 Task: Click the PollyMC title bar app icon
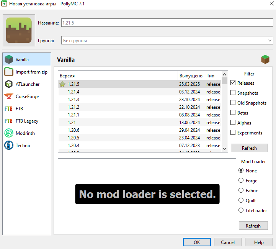click(4, 3)
